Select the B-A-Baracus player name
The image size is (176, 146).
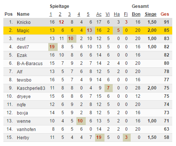[30, 64]
